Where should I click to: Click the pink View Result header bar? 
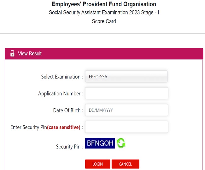[x=126, y=54]
